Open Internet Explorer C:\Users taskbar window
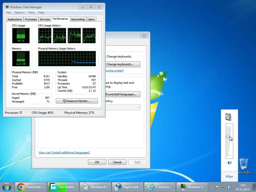 coord(160,187)
